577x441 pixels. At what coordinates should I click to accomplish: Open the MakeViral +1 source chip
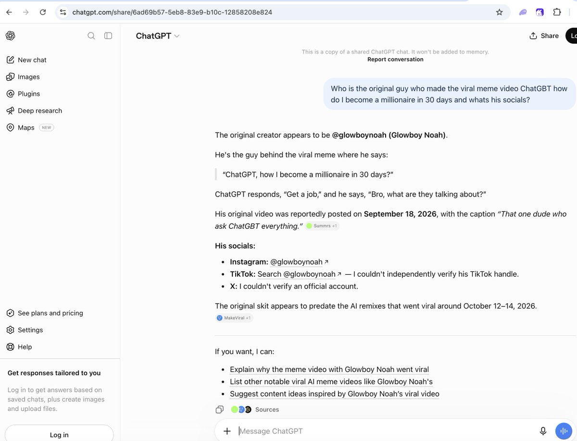pos(234,318)
